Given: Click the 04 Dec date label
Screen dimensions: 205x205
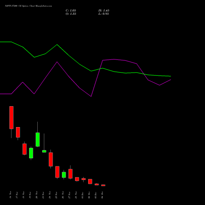Looking at the screenshot, I should pyautogui.click(x=102, y=195).
